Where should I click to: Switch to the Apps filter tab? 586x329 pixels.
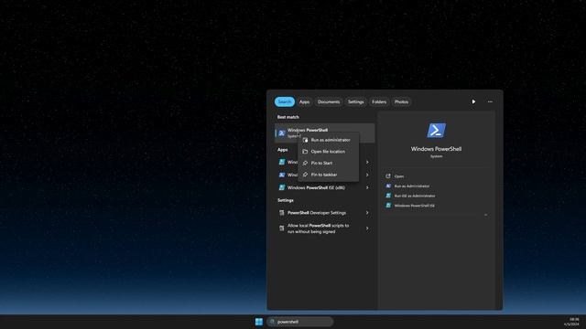pyautogui.click(x=305, y=101)
